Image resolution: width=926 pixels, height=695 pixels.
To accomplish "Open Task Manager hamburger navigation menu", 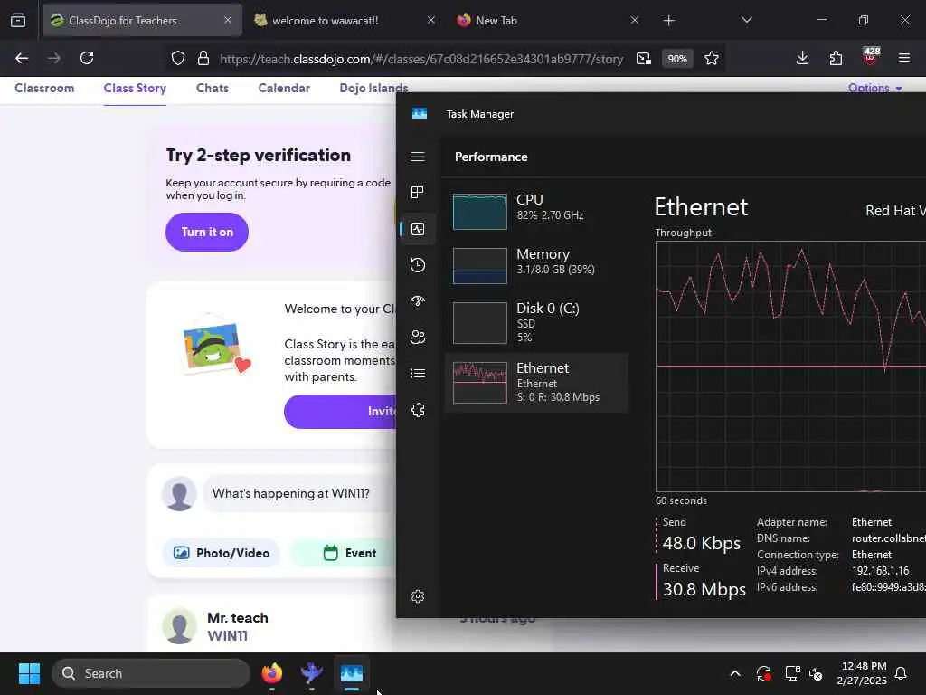I will tap(418, 157).
